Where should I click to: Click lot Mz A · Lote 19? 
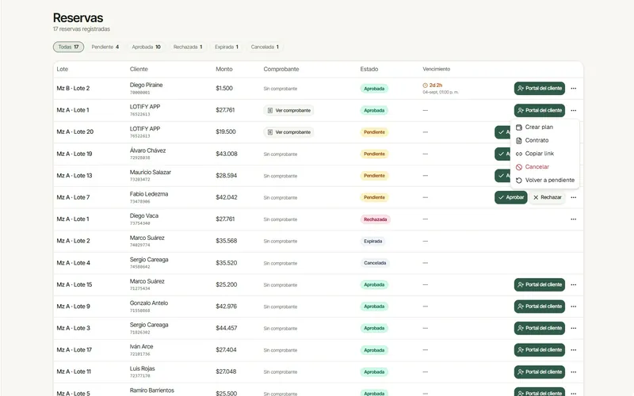[74, 154]
